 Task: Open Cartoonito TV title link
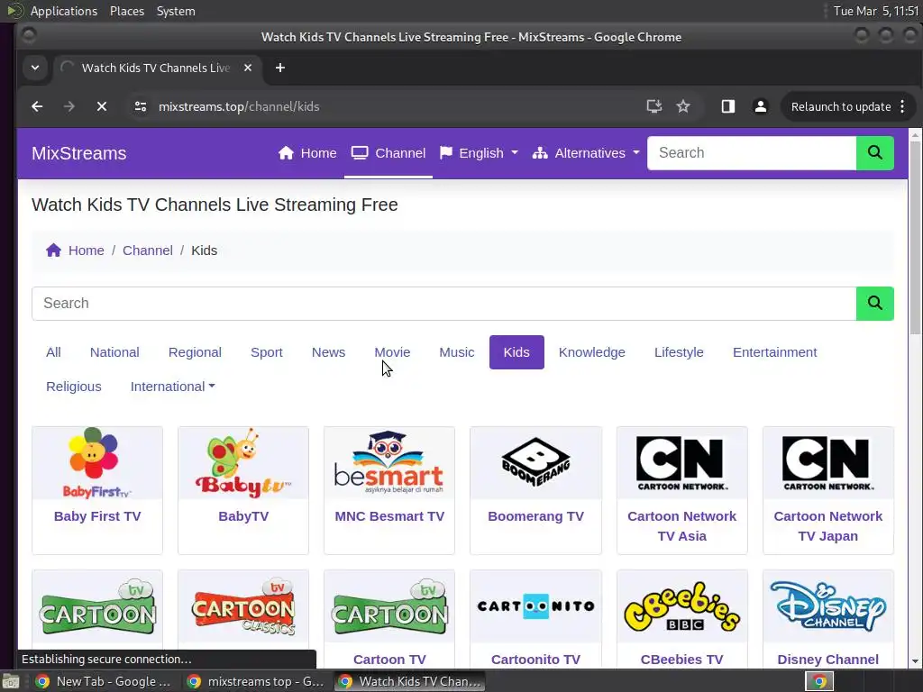[535, 660]
